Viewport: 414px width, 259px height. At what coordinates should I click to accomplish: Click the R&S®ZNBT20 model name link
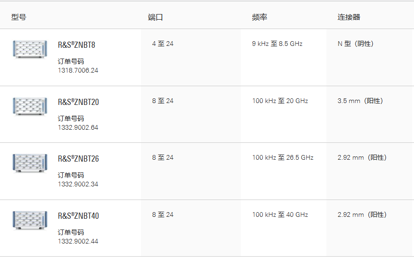[78, 102]
